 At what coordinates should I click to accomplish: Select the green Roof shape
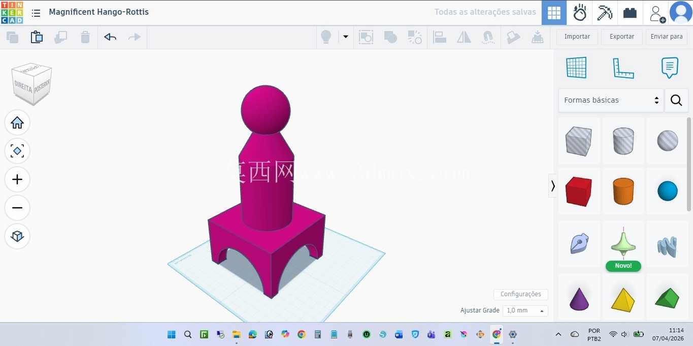[667, 298]
